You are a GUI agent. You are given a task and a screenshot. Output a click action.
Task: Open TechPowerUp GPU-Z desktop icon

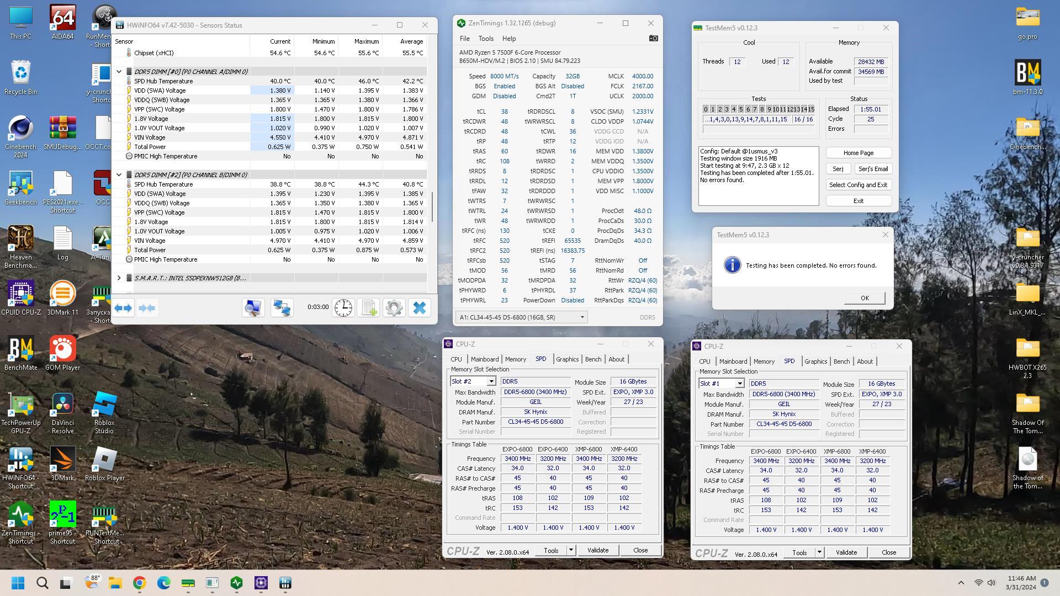pos(20,412)
